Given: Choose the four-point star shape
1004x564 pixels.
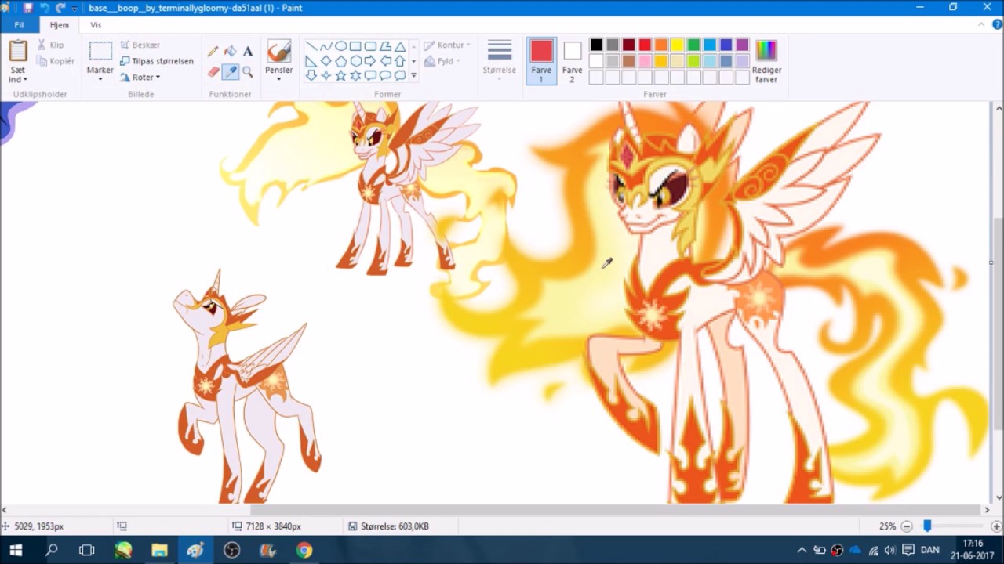Looking at the screenshot, I should click(326, 76).
